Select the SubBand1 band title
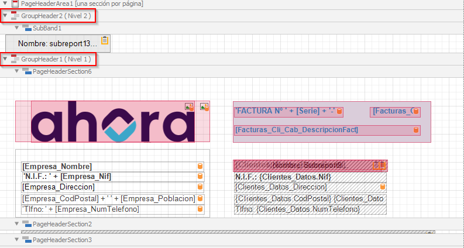Image resolution: width=464 pixels, height=248 pixels. click(47, 28)
